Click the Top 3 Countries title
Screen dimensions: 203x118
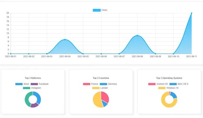tap(101, 78)
